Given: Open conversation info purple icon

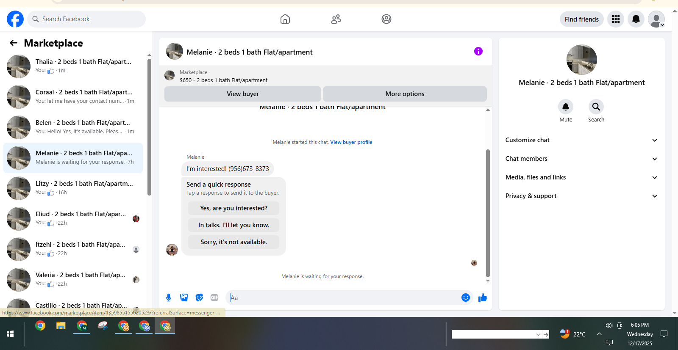Looking at the screenshot, I should [478, 51].
